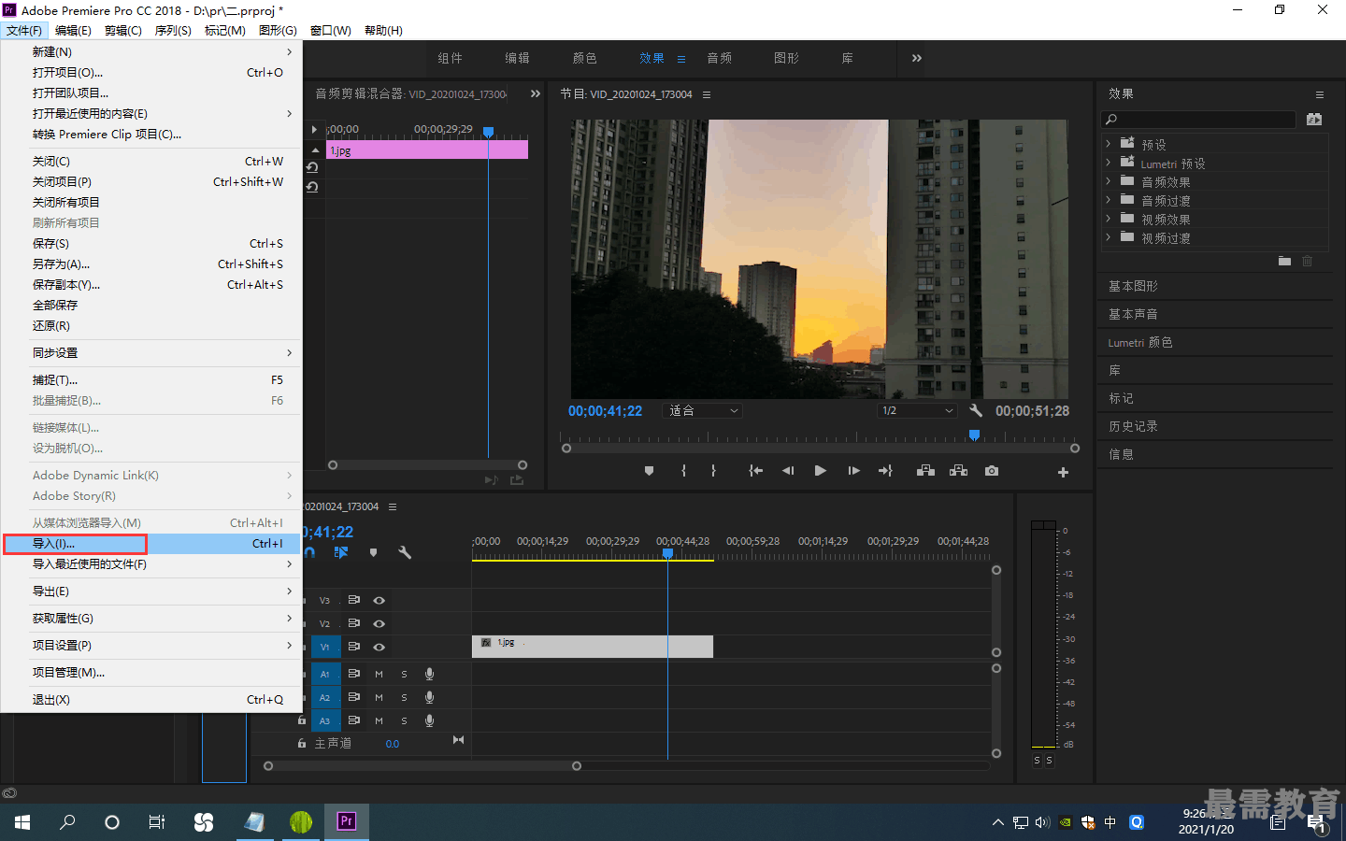
Task: Expand the Lumetri 预设 folder
Action: pos(1109,163)
